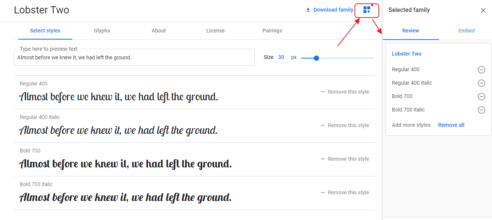The width and height of the screenshot is (492, 220).
Task: Click the Bold 700 preview sentence
Action: coord(126,164)
